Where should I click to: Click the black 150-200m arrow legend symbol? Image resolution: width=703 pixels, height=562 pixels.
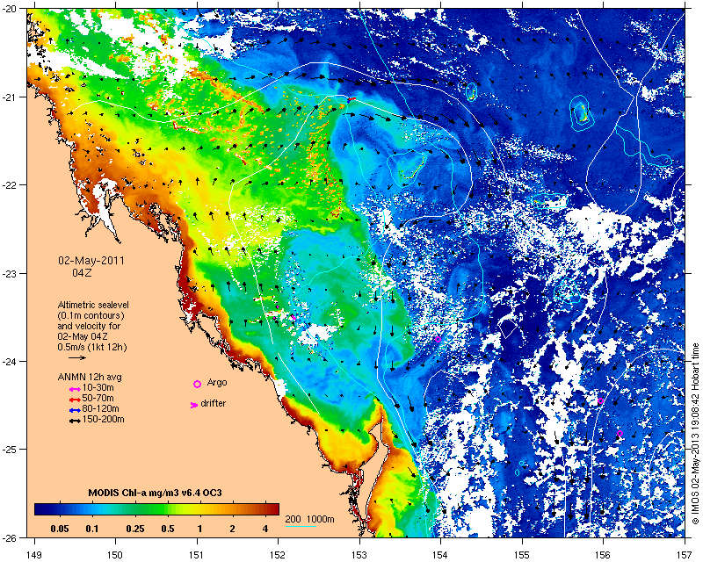click(x=75, y=421)
